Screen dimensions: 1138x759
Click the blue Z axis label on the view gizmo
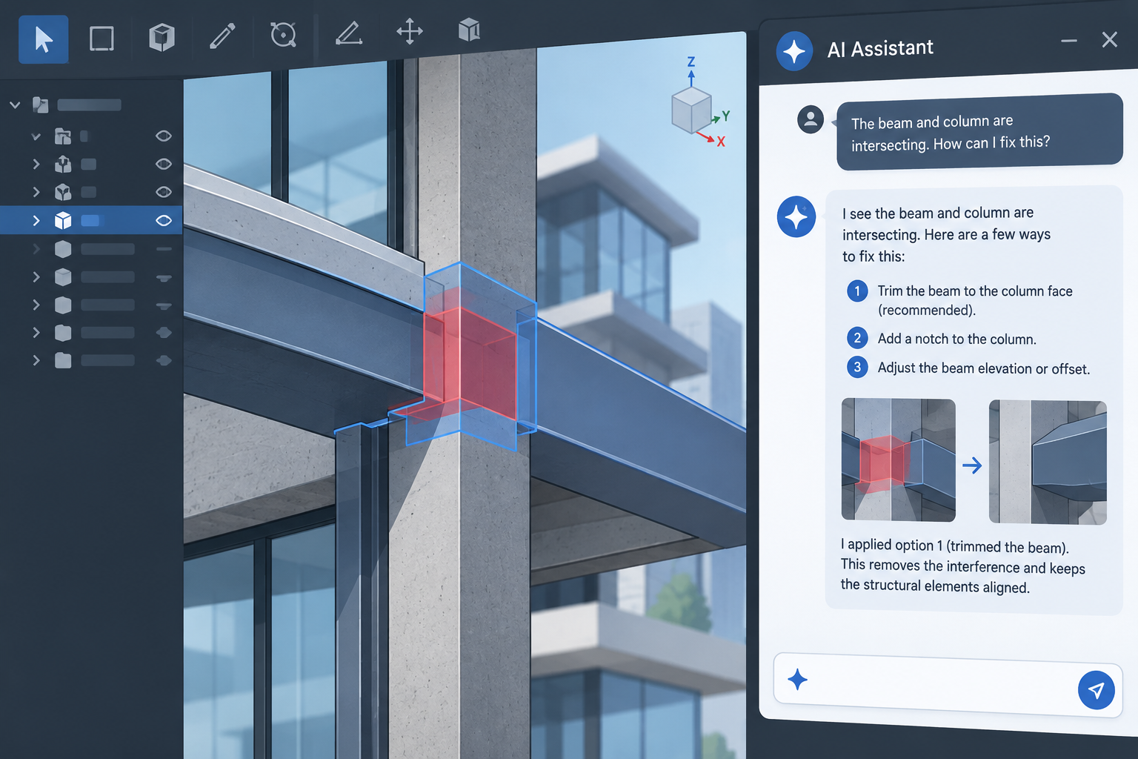pos(691,62)
